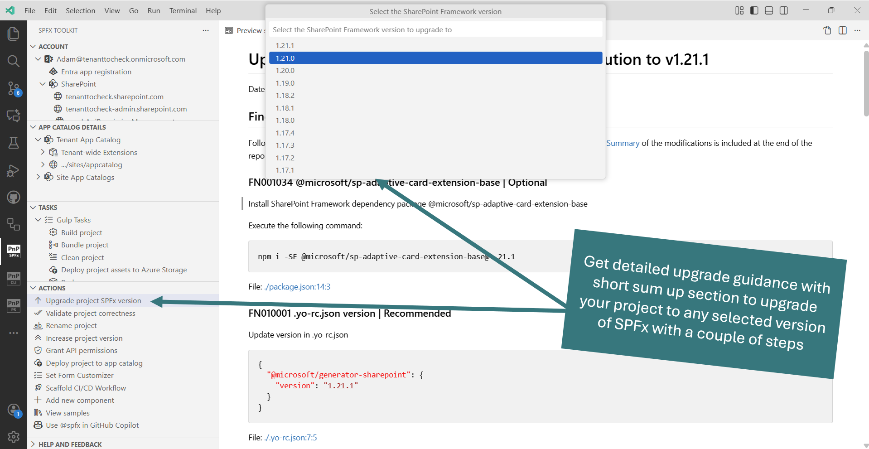This screenshot has width=869, height=449.
Task: Open the Testing flask icon view
Action: point(14,143)
